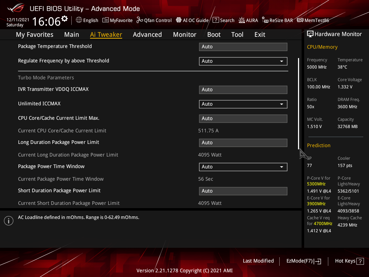This screenshot has height=277, width=369.
Task: Click the Hot Keys question-mark icon
Action: click(x=360, y=261)
